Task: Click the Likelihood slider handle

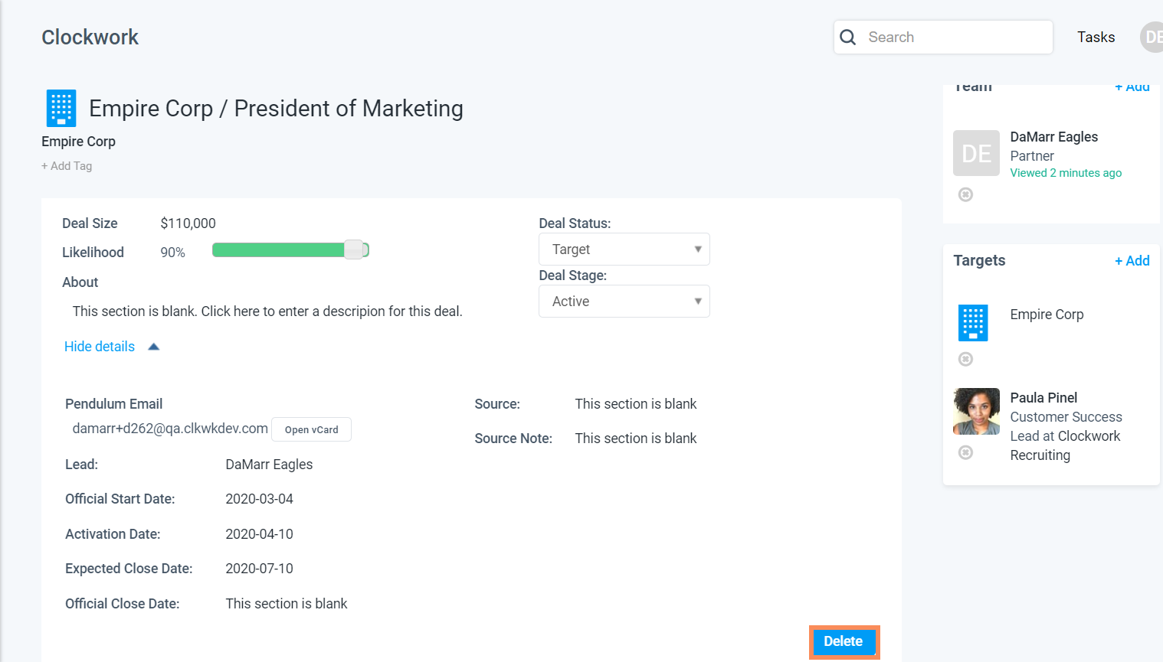Action: pyautogui.click(x=353, y=249)
